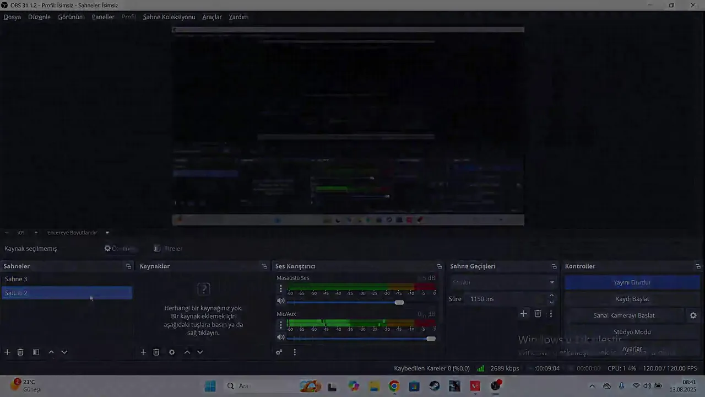705x397 pixels.
Task: Undock the Kaynaklar panel
Action: pyautogui.click(x=265, y=266)
